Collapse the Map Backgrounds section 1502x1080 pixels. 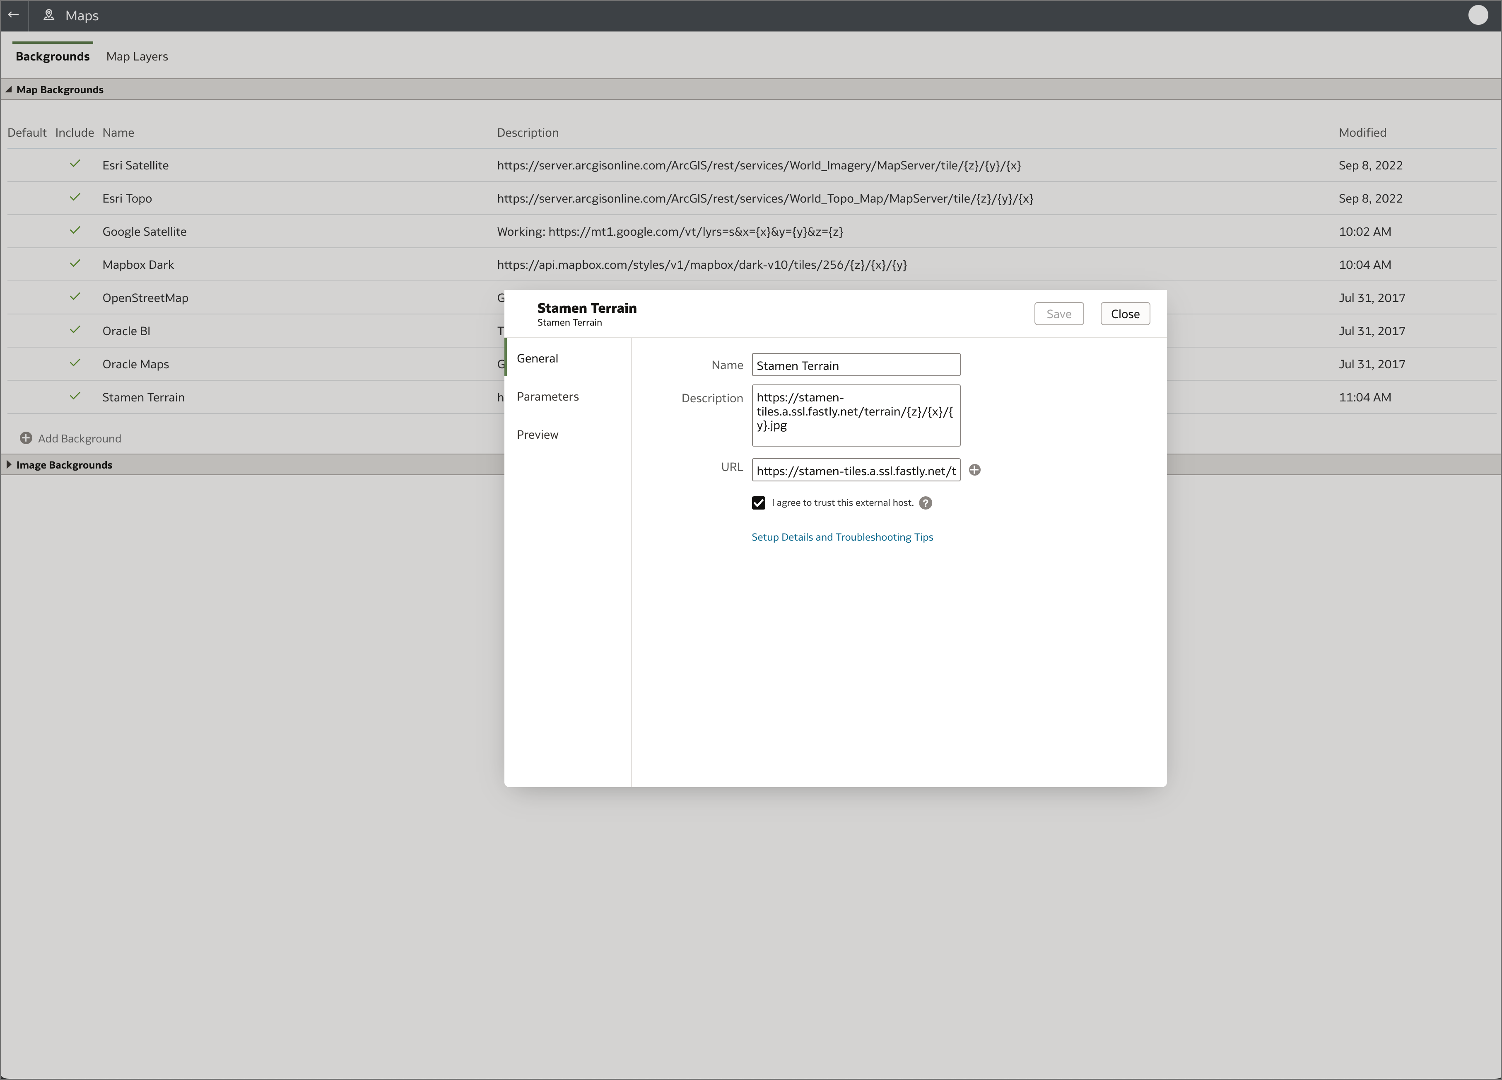pyautogui.click(x=9, y=89)
